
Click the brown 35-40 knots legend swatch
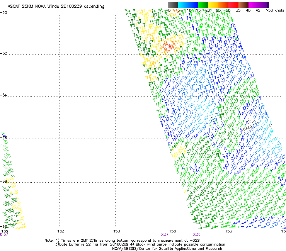(x=243, y=5)
